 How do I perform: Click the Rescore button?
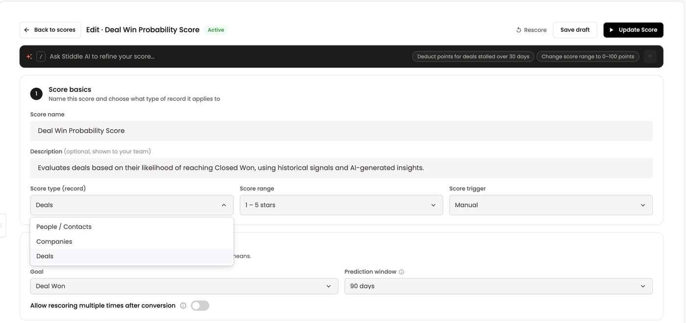tap(531, 30)
